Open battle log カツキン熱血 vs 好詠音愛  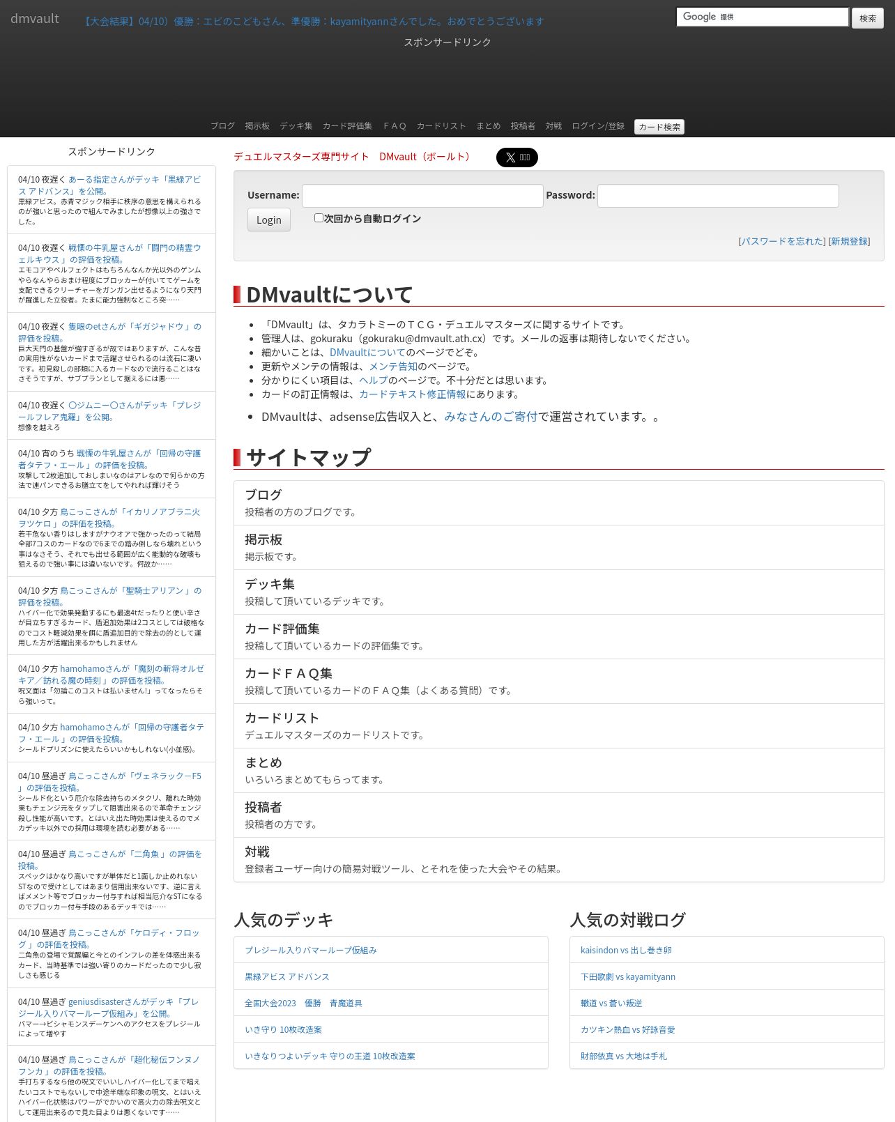[x=628, y=1030]
